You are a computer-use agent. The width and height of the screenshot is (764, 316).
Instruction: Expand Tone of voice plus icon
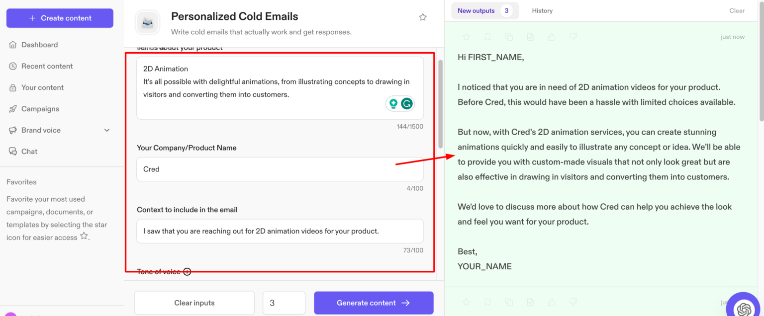coord(187,272)
